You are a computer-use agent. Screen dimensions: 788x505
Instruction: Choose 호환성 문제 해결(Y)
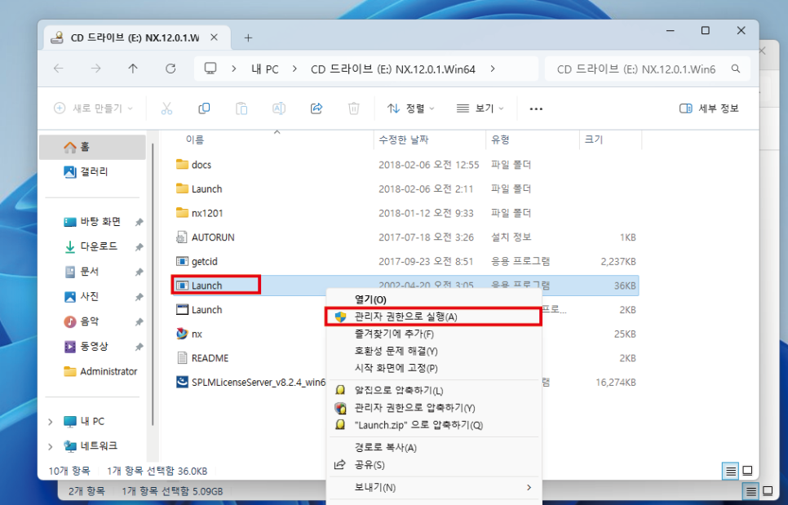click(x=434, y=351)
